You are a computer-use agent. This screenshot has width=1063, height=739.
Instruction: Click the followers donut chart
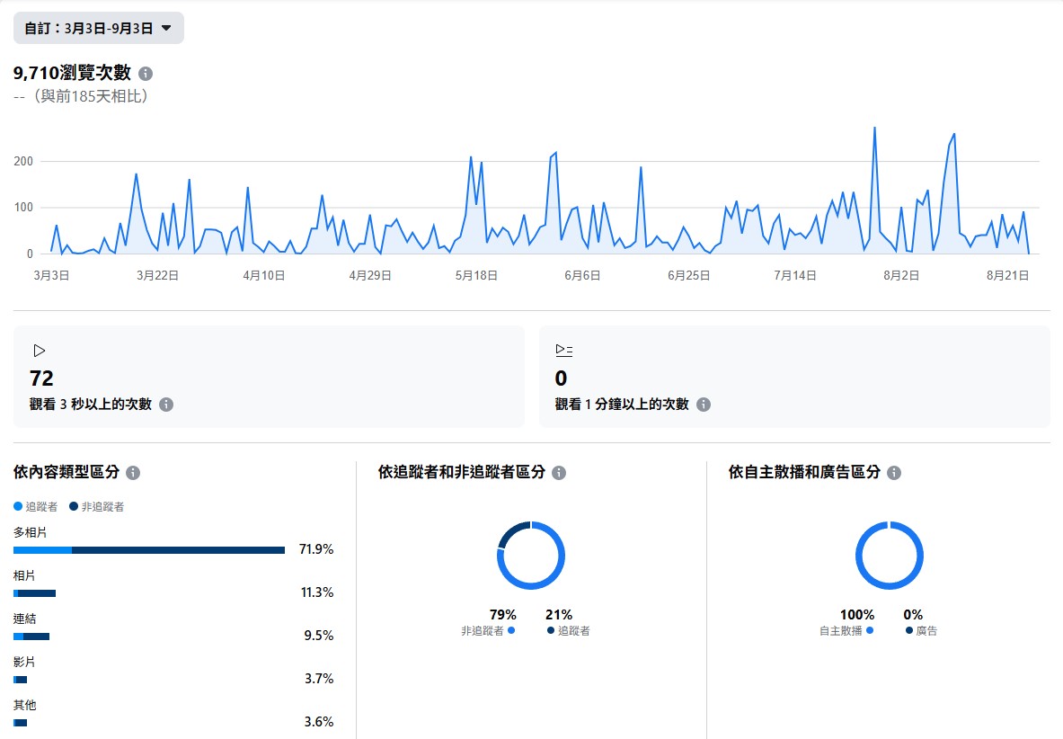click(x=531, y=555)
